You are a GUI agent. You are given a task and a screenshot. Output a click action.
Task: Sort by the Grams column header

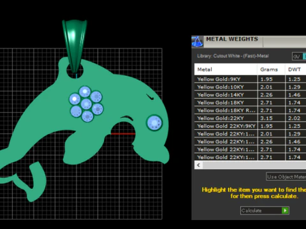coord(271,69)
